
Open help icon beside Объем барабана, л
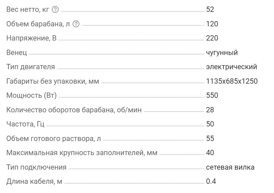tap(76, 24)
